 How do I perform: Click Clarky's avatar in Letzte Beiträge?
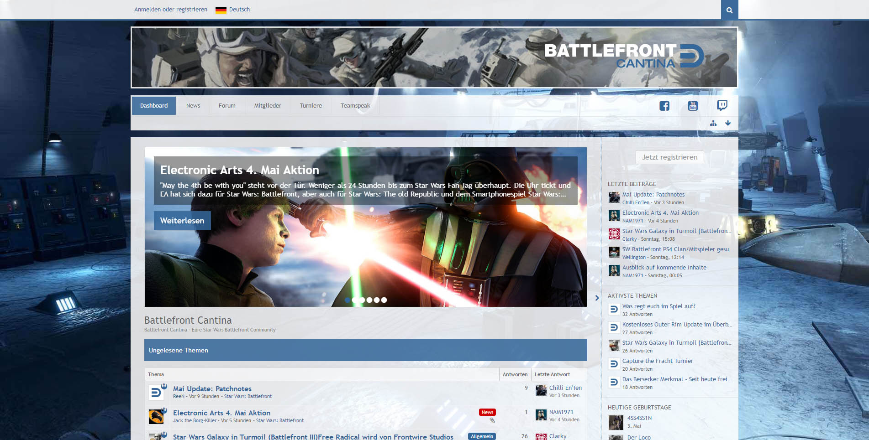point(614,234)
